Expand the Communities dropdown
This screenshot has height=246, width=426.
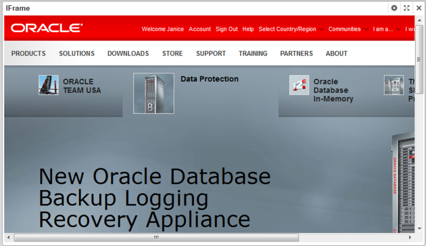(348, 29)
